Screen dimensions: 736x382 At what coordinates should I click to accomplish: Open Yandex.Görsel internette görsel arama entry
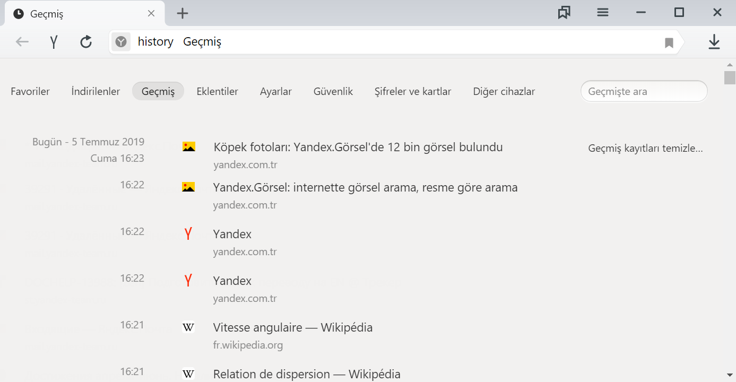(x=365, y=187)
